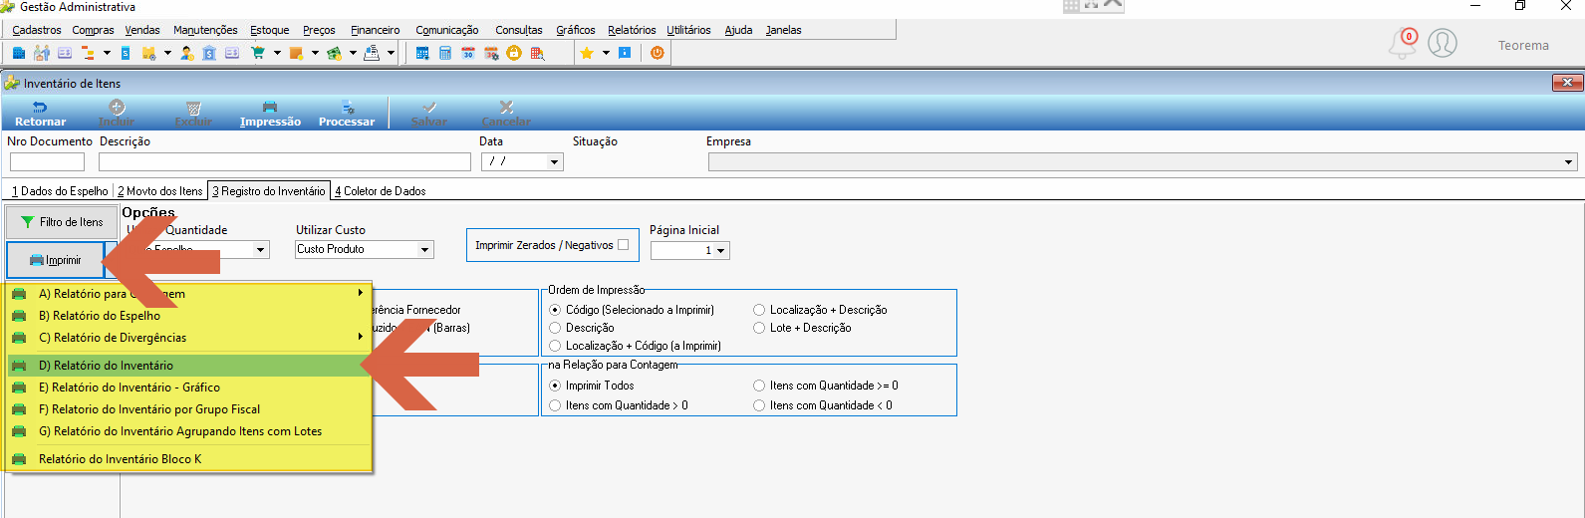Image resolution: width=1585 pixels, height=518 pixels.
Task: Open the user profile avatar icon
Action: [1443, 43]
